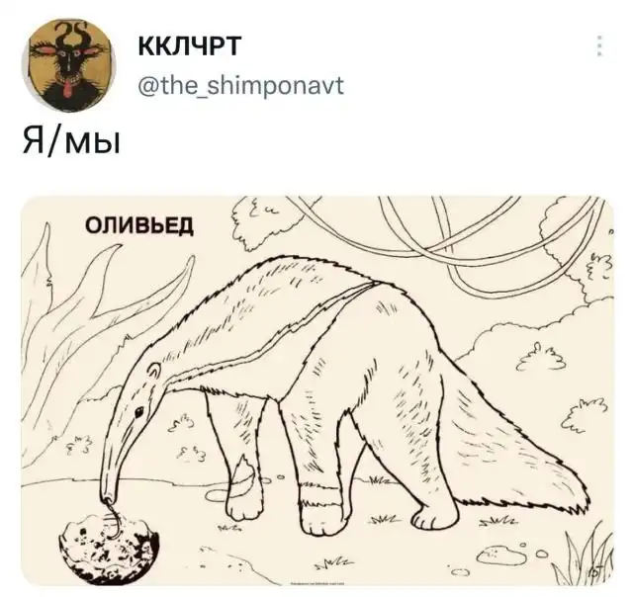Click the small puddle rock on the ground

click(501, 555)
